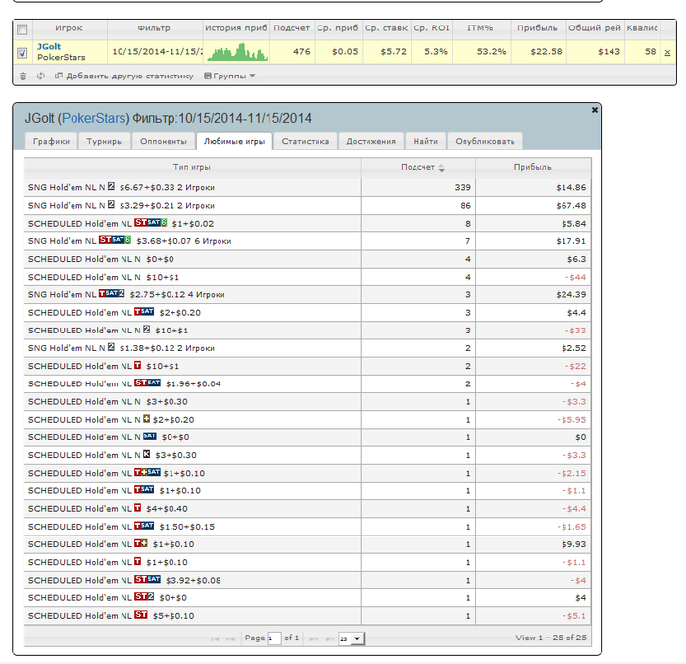Go to last page in pager
This screenshot has height=664, width=686.
coord(330,639)
